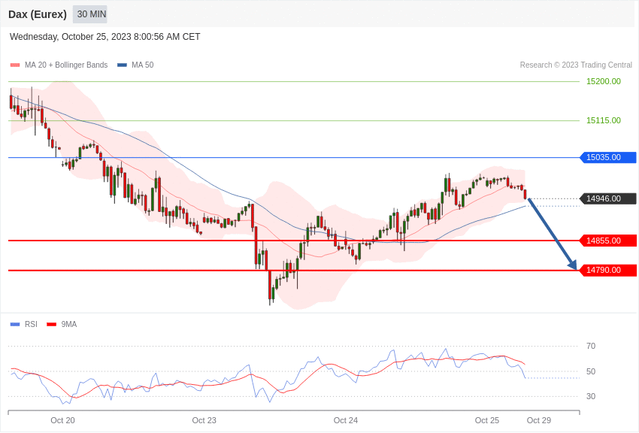
Task: Click the 15115.00 resistance label
Action: tap(604, 120)
